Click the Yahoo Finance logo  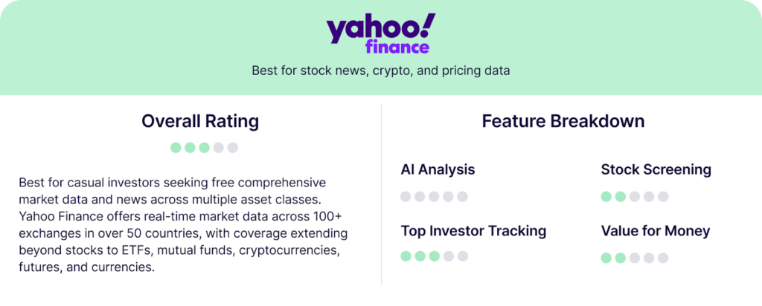click(380, 34)
